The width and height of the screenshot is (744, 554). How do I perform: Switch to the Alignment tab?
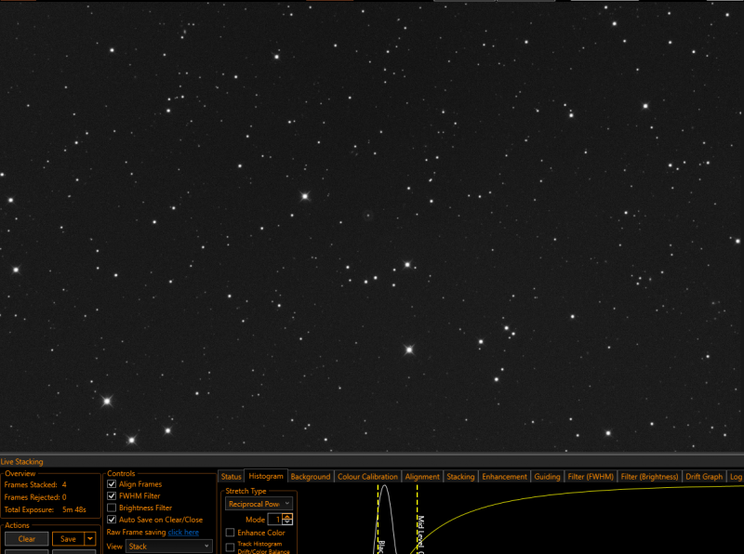[x=422, y=477]
